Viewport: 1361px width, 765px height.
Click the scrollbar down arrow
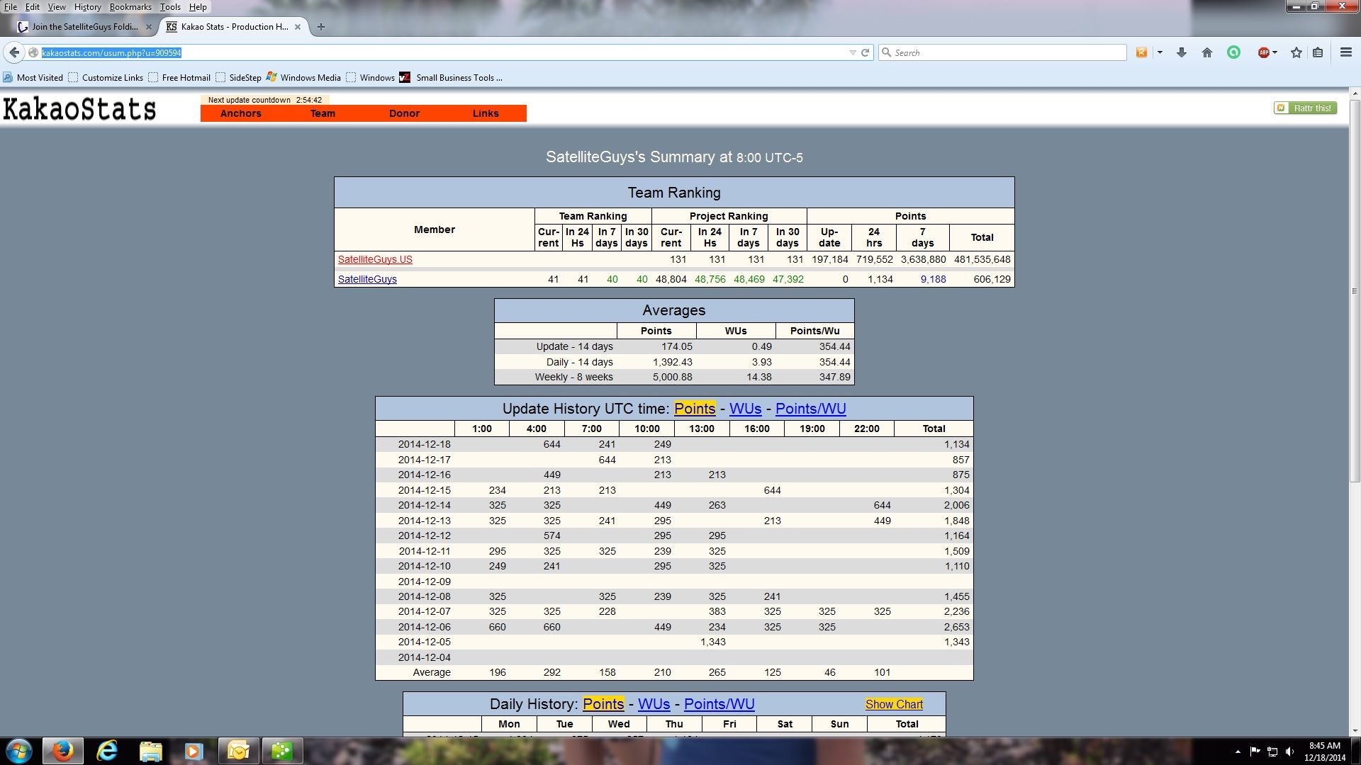tap(1355, 731)
